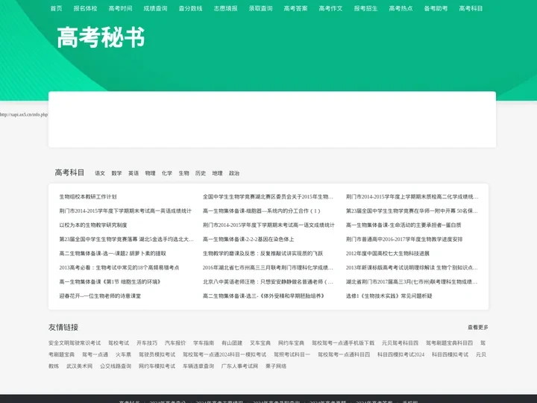537x403 pixels.
Task: Switch to the 数学 subject tab
Action: point(117,173)
